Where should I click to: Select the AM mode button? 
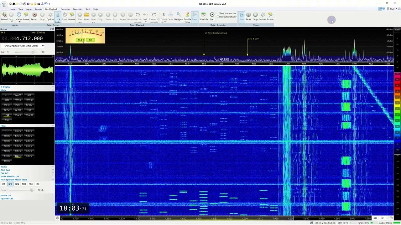click(29, 95)
